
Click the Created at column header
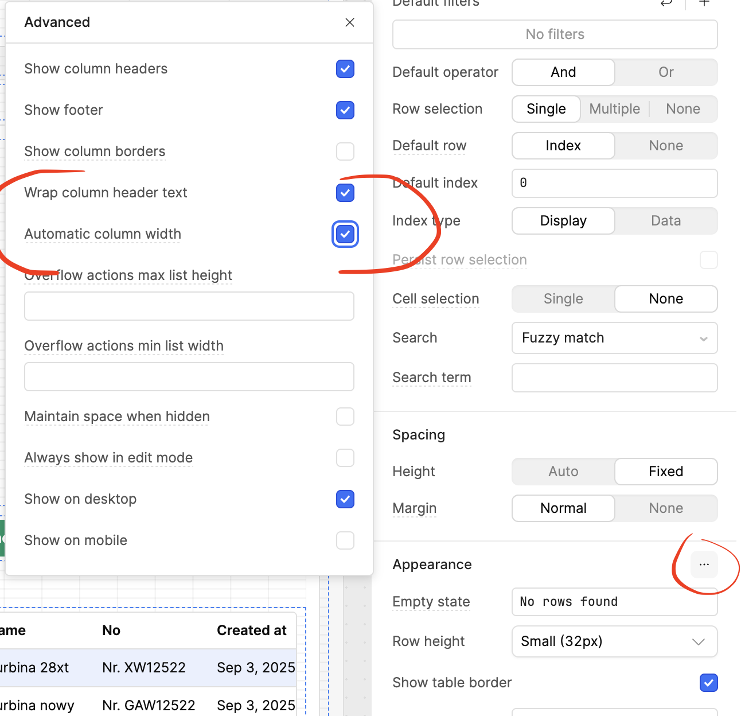tap(251, 631)
